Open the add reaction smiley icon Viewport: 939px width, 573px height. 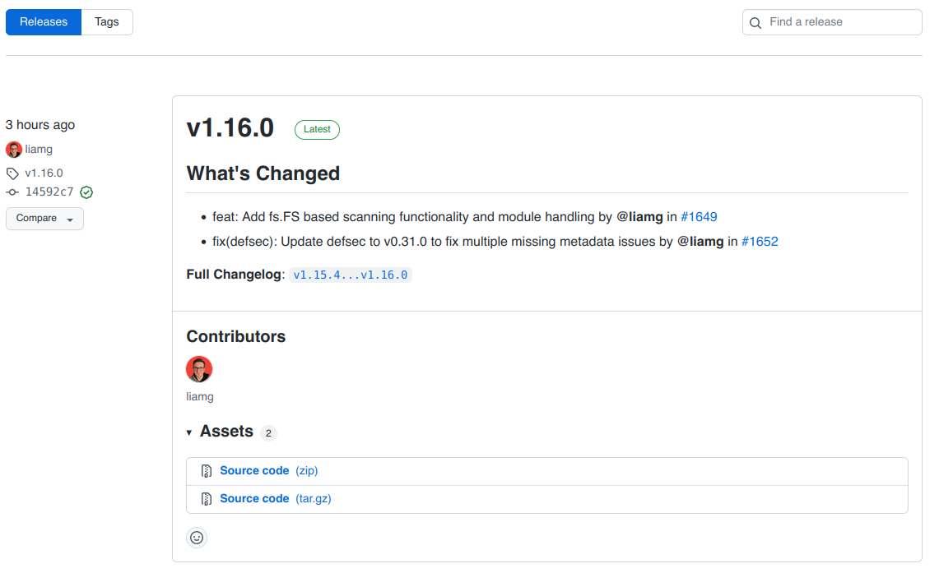197,538
